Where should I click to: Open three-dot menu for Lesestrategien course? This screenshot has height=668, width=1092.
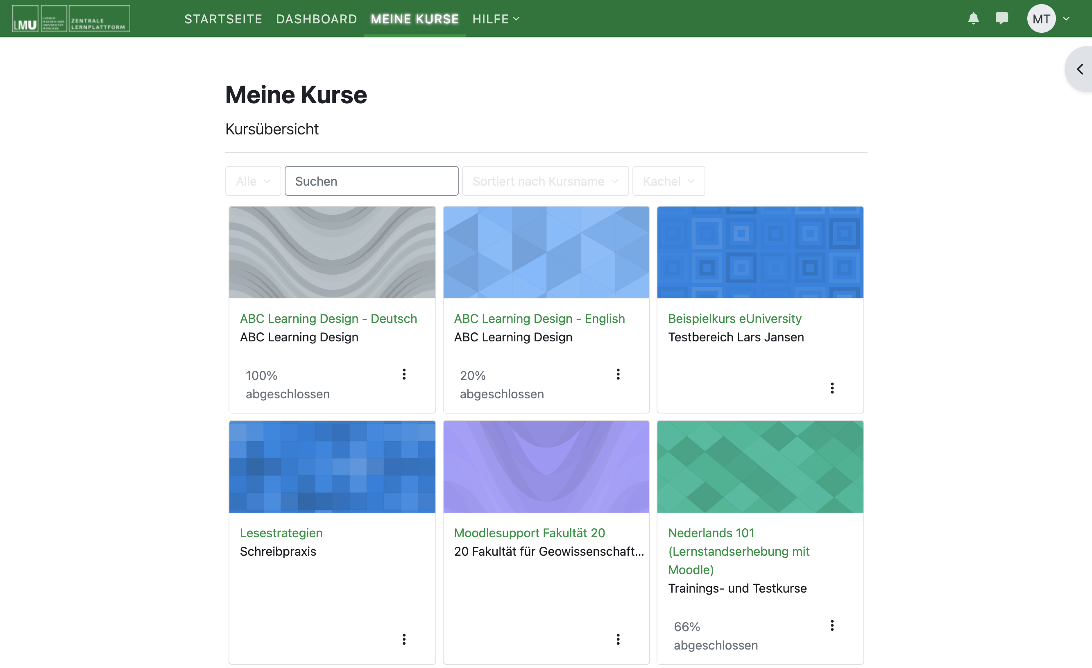(x=404, y=639)
